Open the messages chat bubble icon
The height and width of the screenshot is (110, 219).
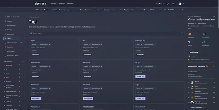168,4
